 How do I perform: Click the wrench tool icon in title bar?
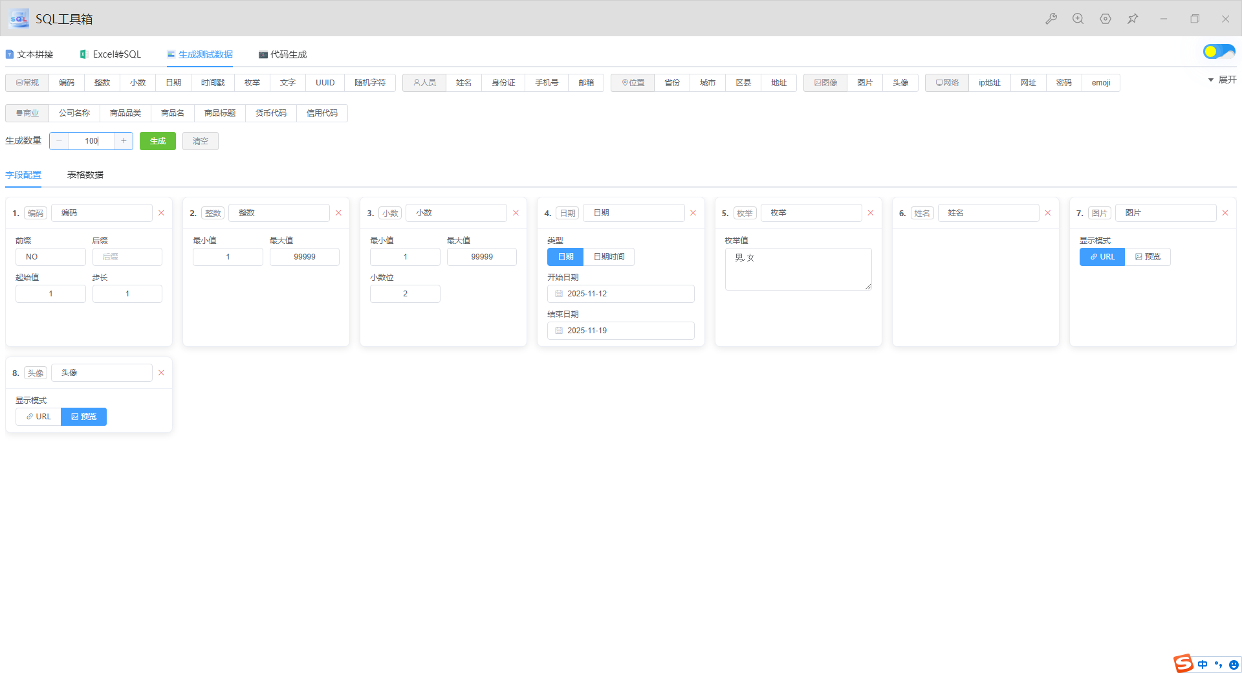(1051, 19)
